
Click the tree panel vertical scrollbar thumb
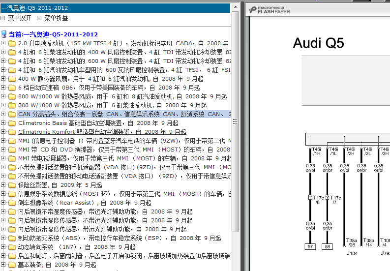tap(235, 122)
